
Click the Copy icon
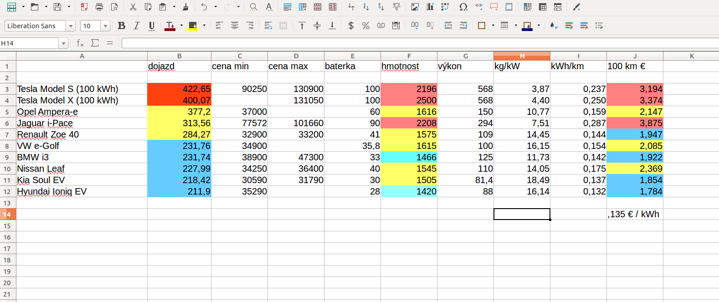[x=148, y=7]
